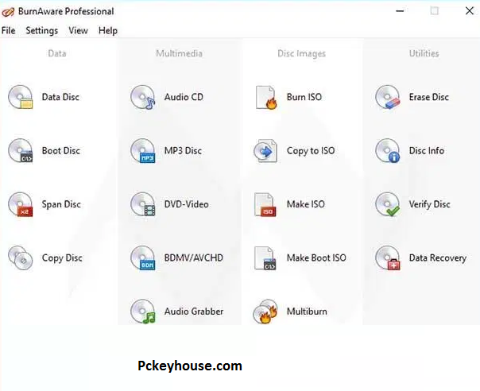Open the View menu
This screenshot has height=391, width=480.
(78, 31)
